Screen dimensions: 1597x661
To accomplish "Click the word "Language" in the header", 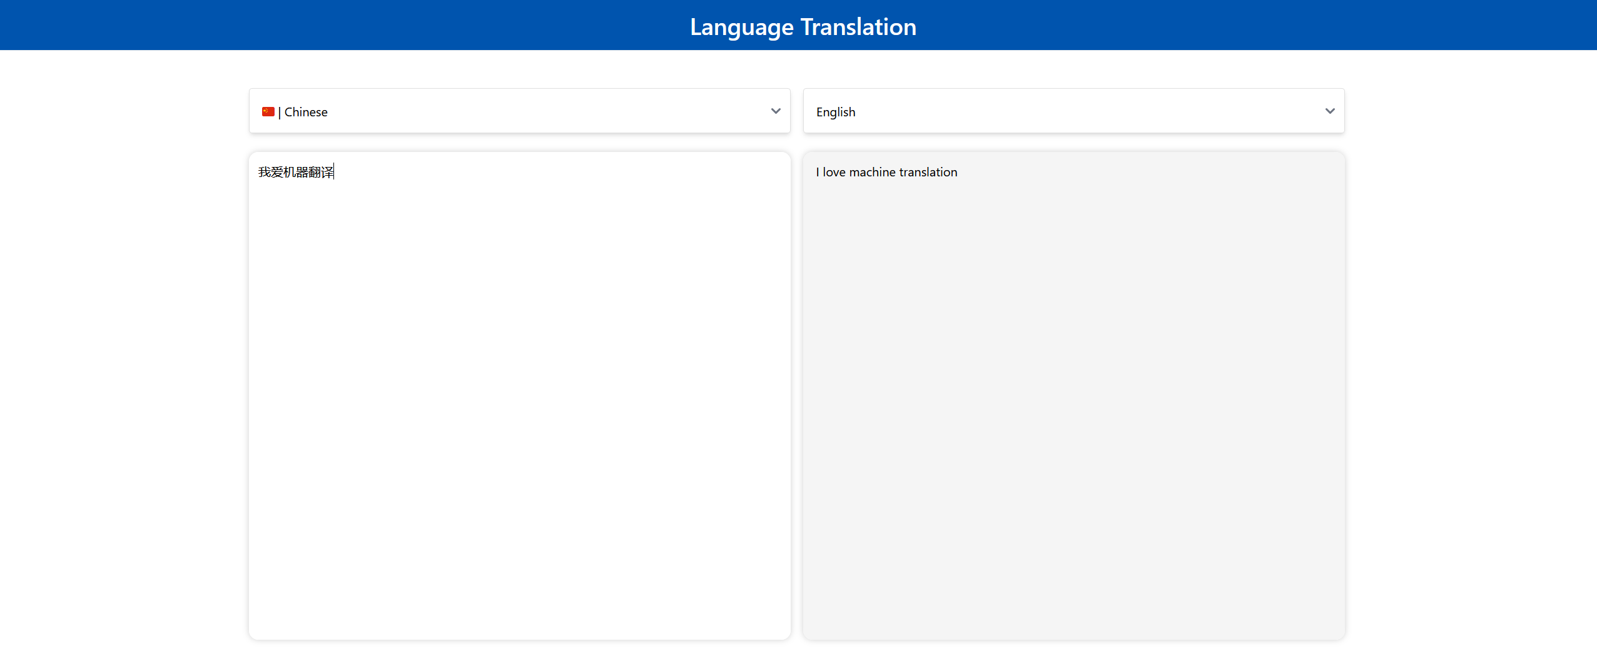I will pos(741,27).
